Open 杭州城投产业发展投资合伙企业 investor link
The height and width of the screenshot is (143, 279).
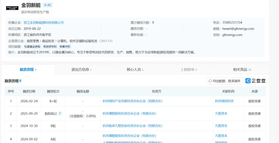[x=132, y=101]
